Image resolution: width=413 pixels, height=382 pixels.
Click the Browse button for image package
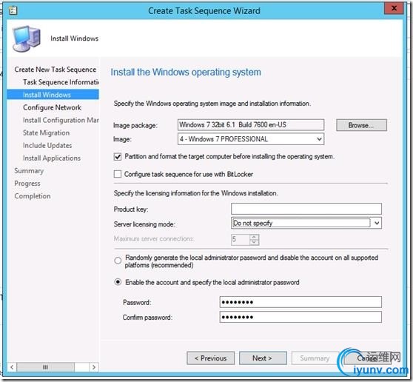[x=361, y=125]
